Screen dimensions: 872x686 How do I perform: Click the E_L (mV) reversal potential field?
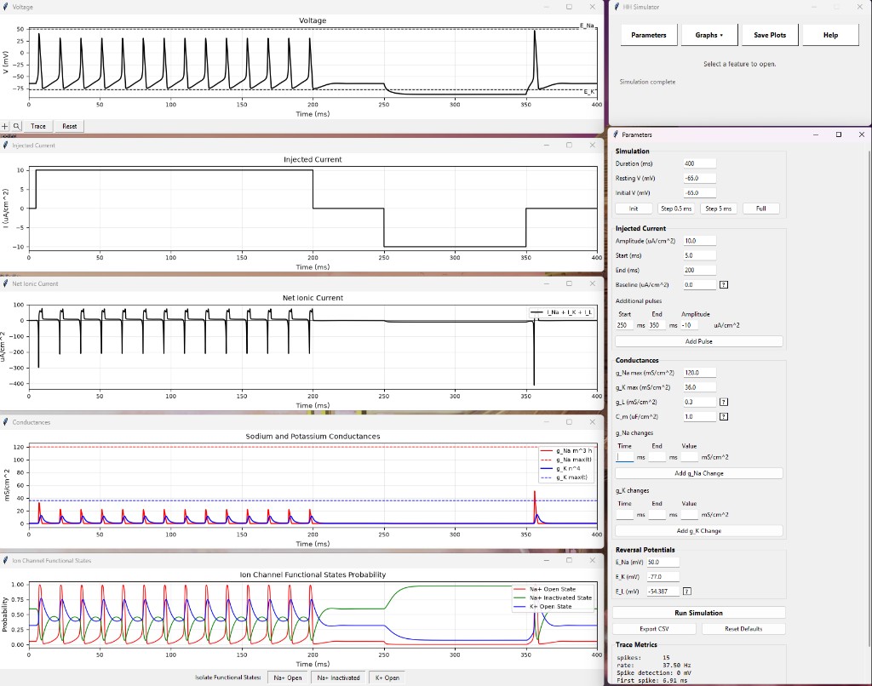pos(663,592)
